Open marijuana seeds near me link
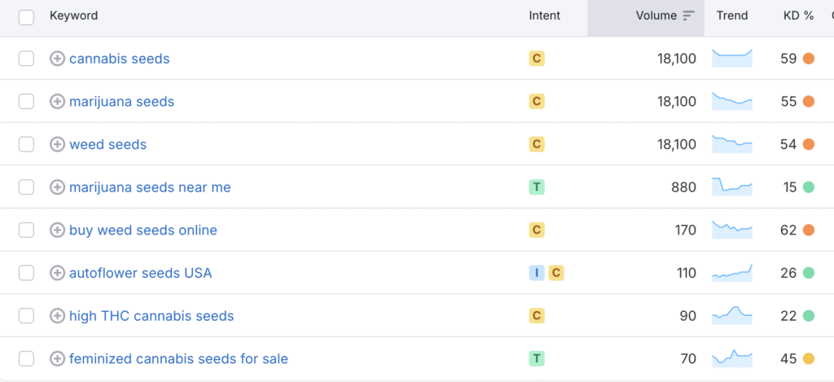Viewport: 834px width, 382px height. pyautogui.click(x=150, y=187)
